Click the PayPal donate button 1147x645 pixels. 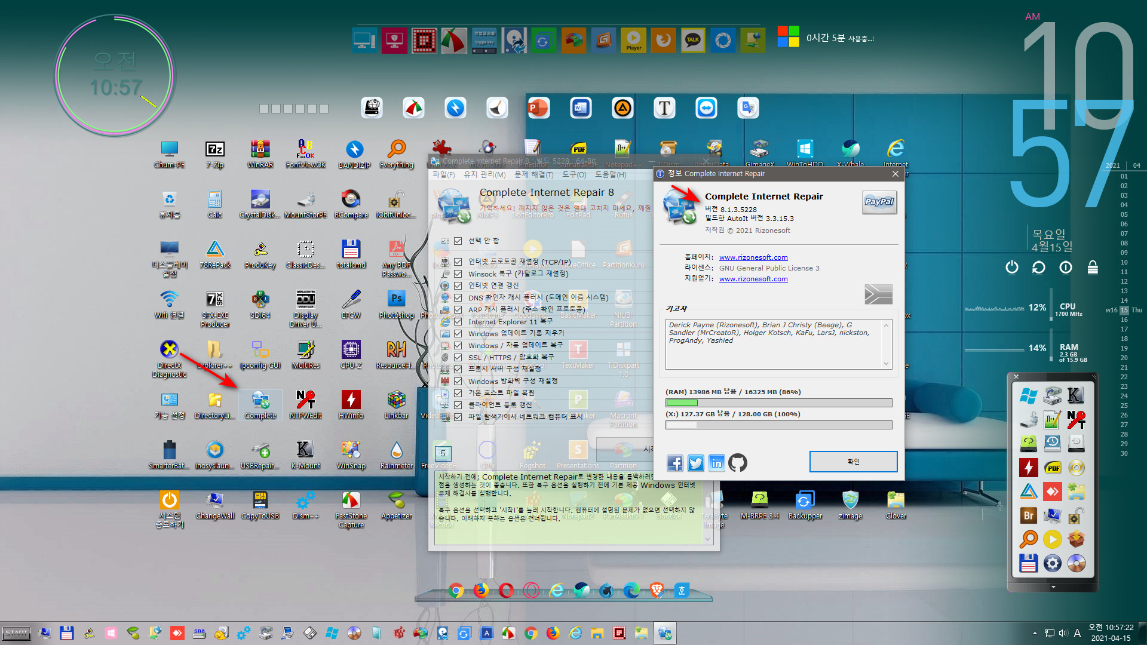click(879, 202)
